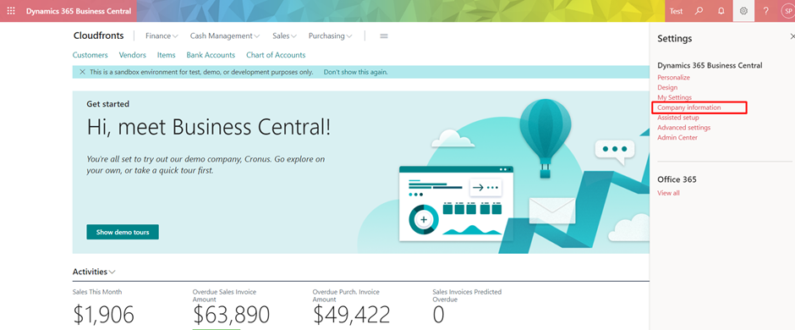
Task: Expand the Cash Management dropdown
Action: 225,36
